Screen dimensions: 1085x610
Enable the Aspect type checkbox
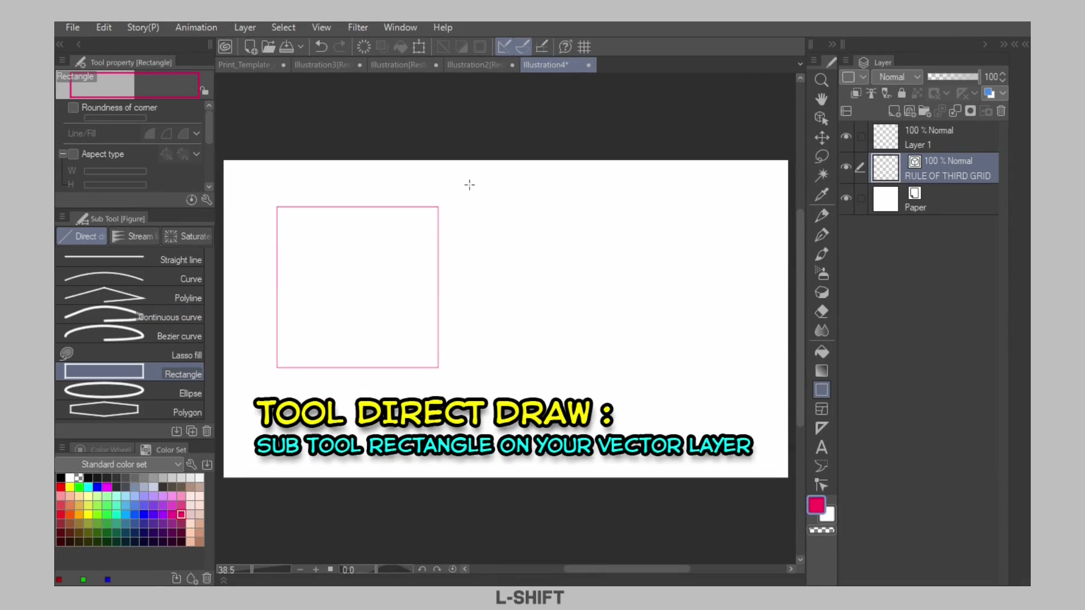[73, 154]
